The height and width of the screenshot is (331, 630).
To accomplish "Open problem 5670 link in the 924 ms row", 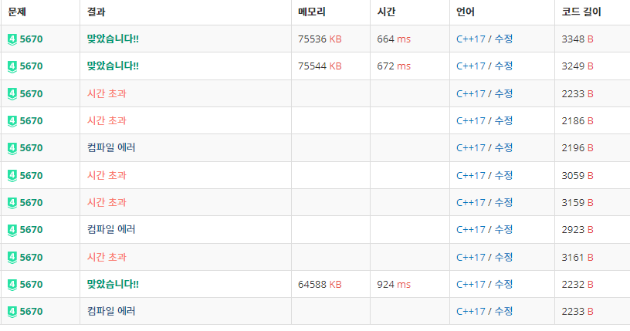I will click(x=32, y=285).
